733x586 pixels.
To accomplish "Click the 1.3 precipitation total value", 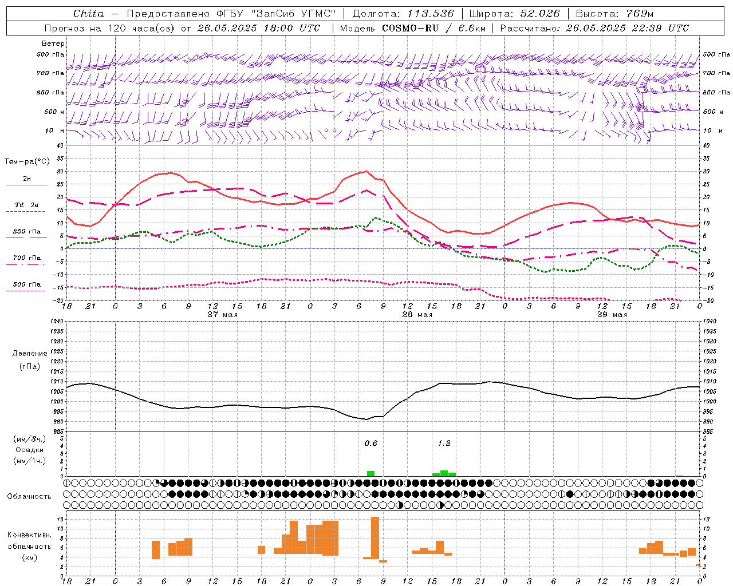I will point(444,443).
